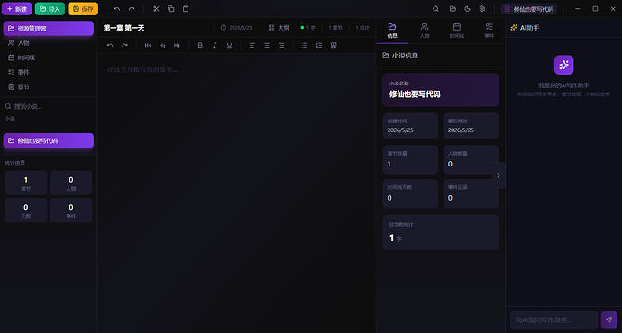Screen dimensions: 622x333
Task: Insert a numbered list
Action: 319,46
